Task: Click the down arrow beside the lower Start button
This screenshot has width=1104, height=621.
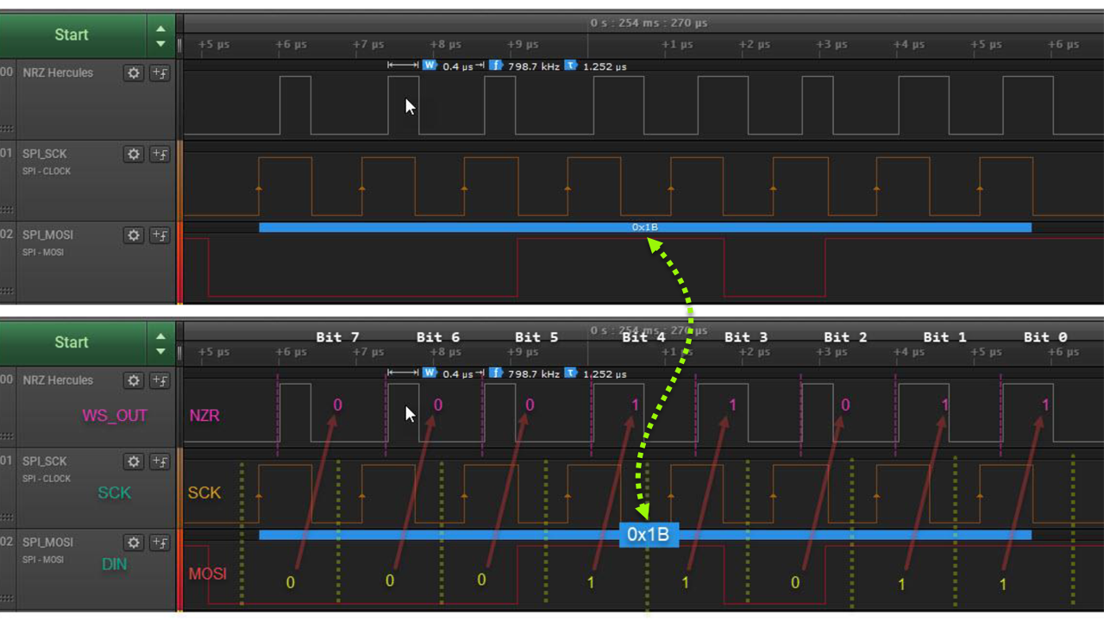Action: tap(160, 351)
